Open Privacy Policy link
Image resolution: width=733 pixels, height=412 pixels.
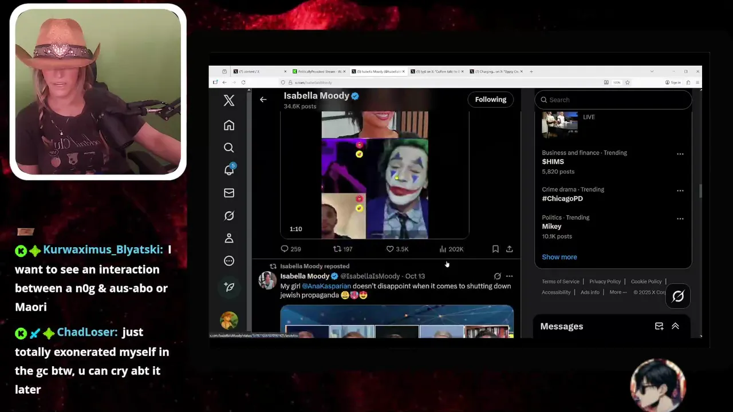pos(605,282)
